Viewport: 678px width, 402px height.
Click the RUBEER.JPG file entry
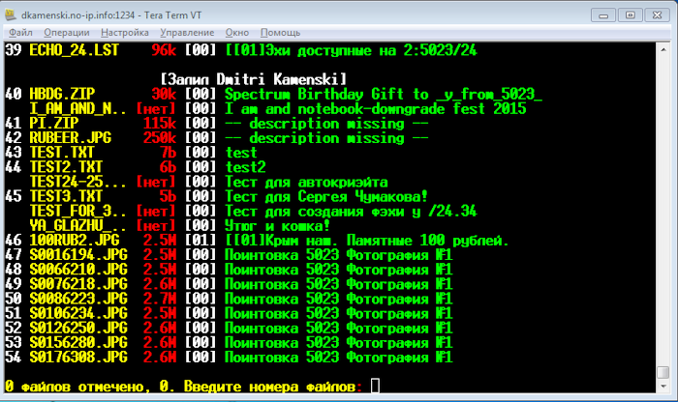(x=71, y=137)
